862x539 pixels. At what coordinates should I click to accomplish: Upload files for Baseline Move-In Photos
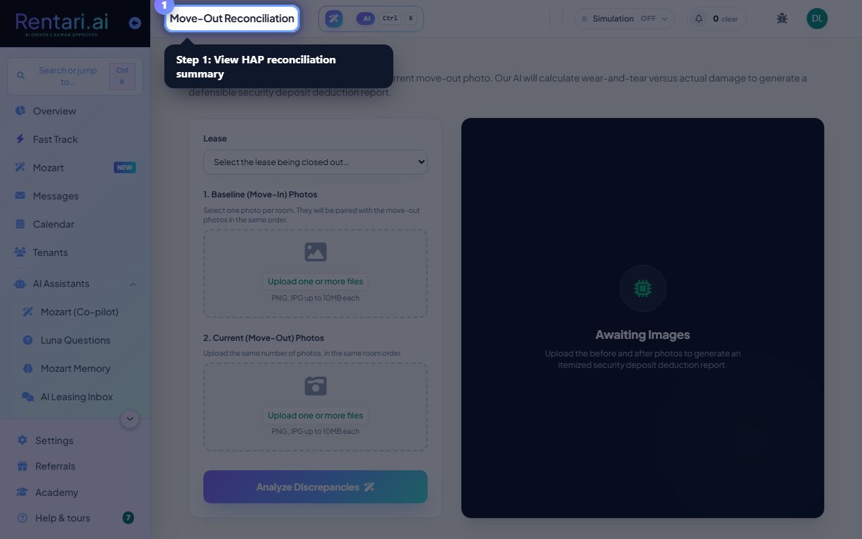[315, 282]
